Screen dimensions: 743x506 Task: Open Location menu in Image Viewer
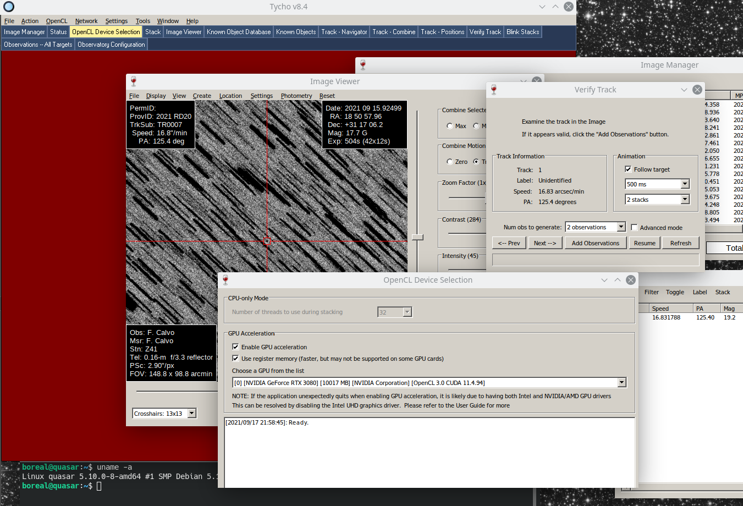pos(230,96)
